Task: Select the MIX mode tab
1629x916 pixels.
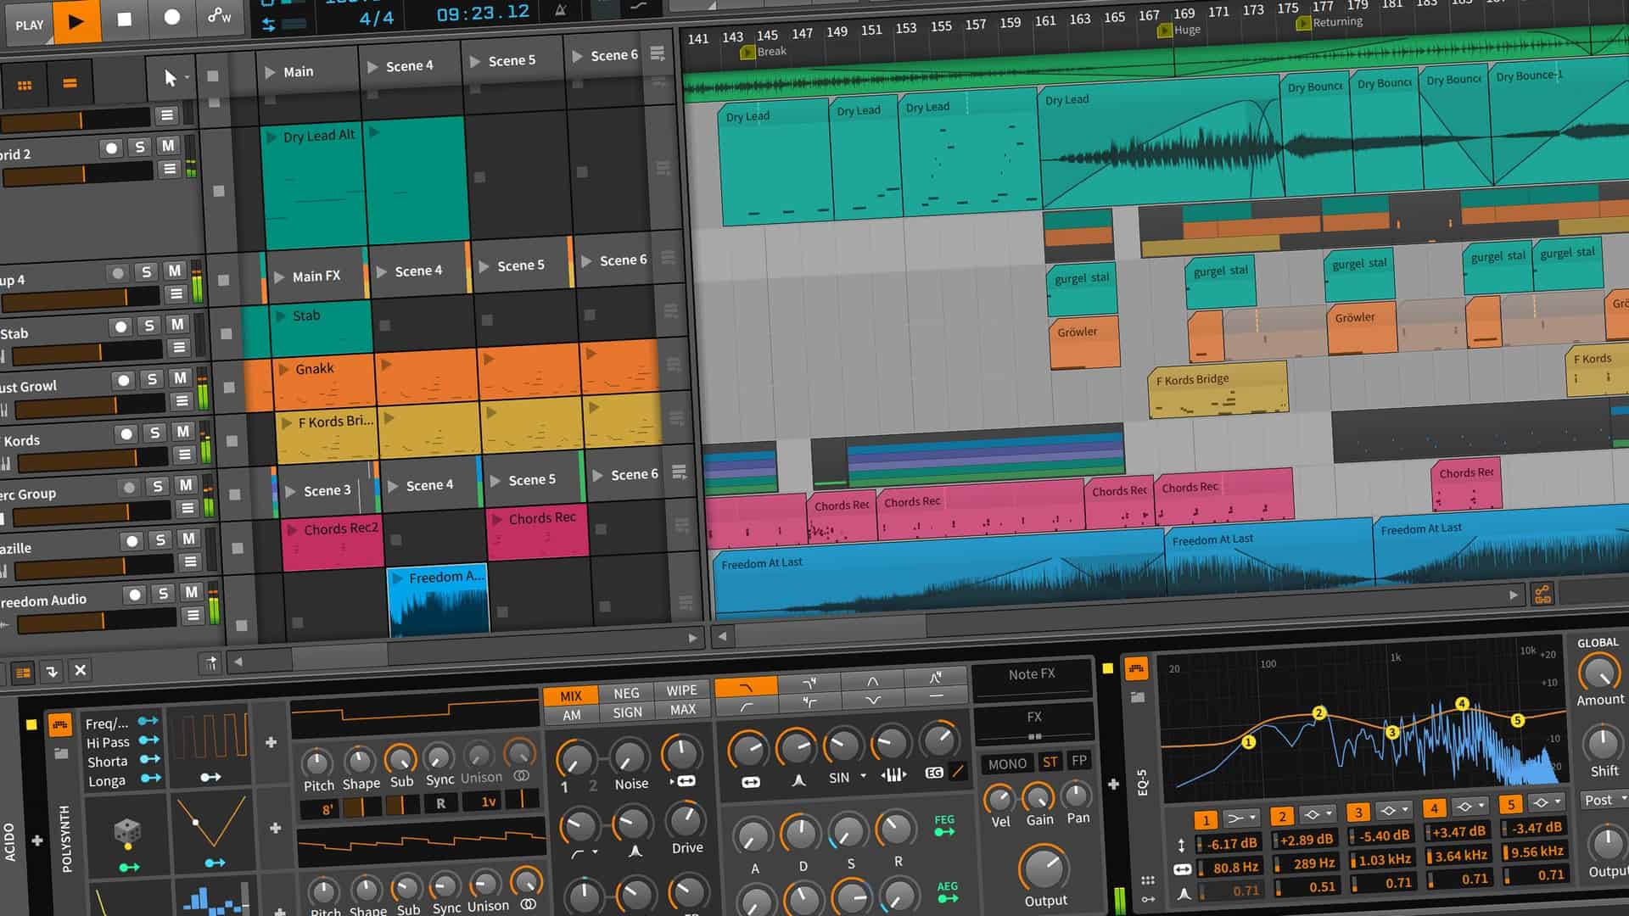Action: (x=570, y=695)
